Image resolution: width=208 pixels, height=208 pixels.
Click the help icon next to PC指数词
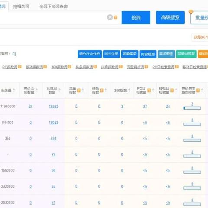(19, 67)
